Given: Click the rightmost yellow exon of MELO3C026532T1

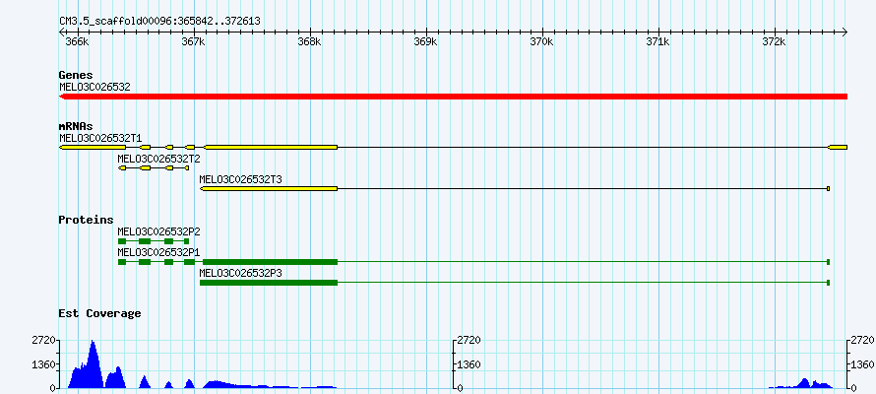Looking at the screenshot, I should click(x=838, y=147).
